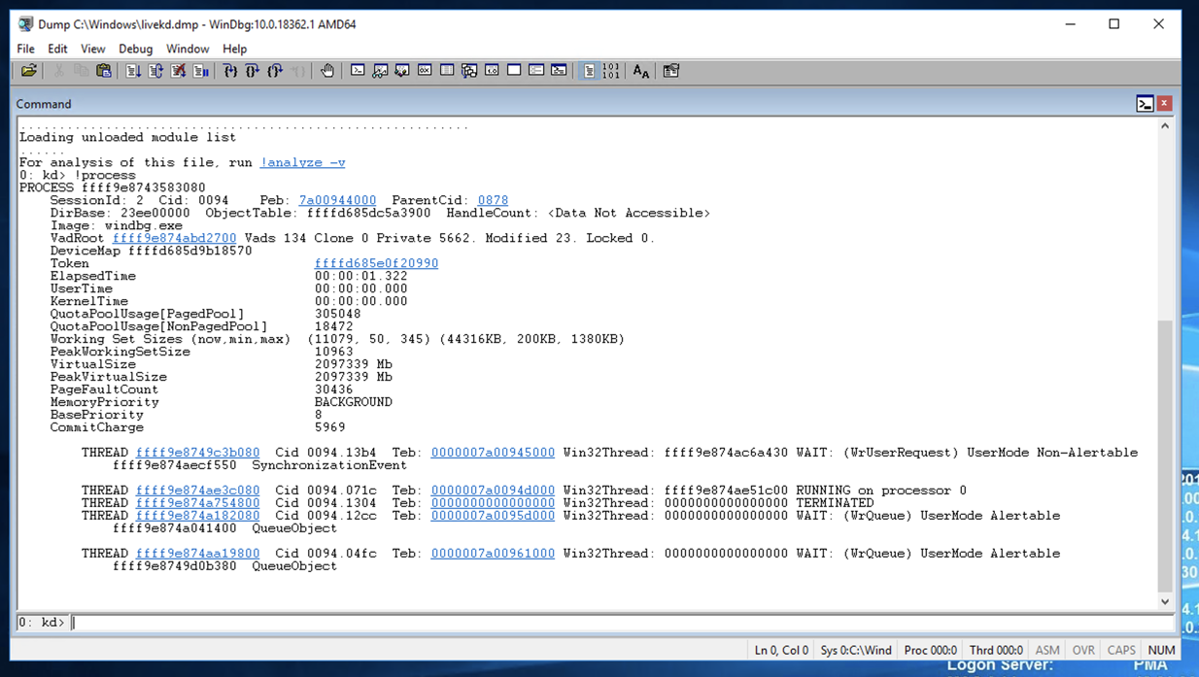The width and height of the screenshot is (1199, 677).
Task: Toggle Source Mode Off binary icon
Action: click(x=611, y=71)
